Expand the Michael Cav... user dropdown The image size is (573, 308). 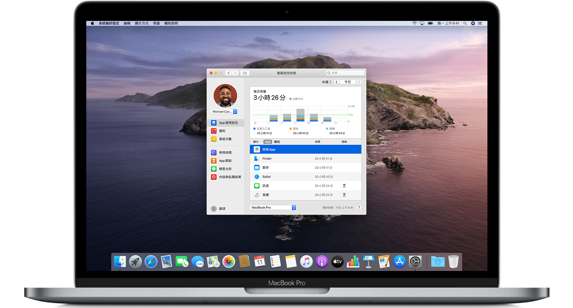pyautogui.click(x=224, y=111)
